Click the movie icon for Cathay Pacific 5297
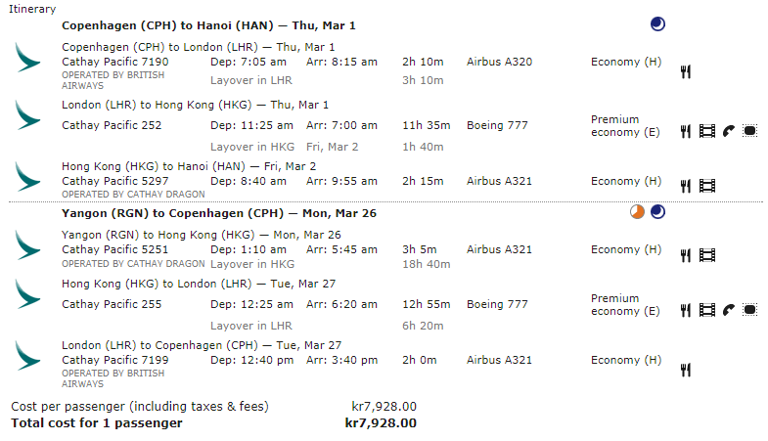The image size is (768, 441). (706, 186)
